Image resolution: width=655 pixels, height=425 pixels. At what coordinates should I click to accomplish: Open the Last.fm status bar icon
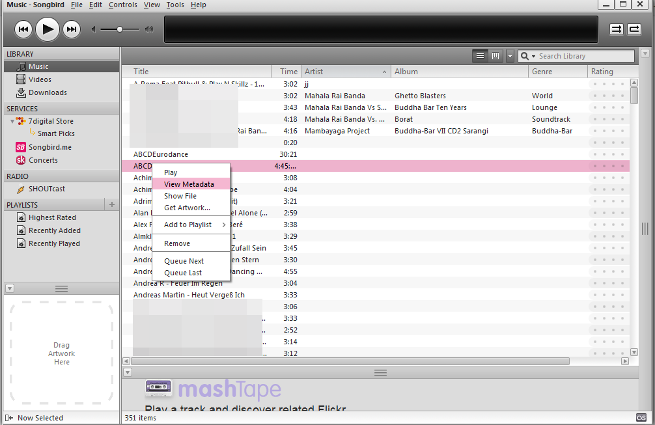(x=641, y=417)
